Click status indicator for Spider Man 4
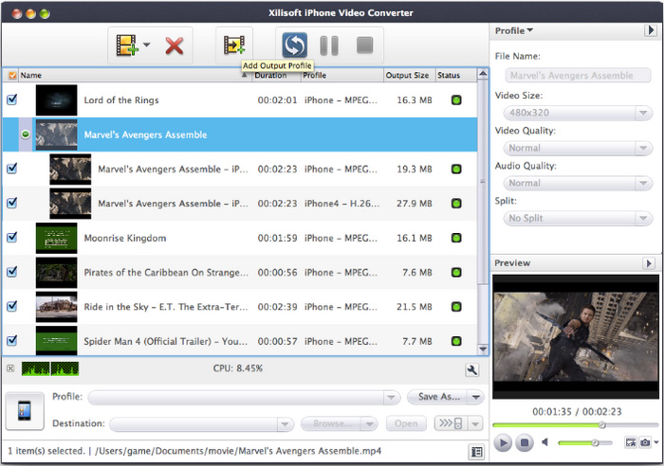Image resolution: width=664 pixels, height=466 pixels. pyautogui.click(x=456, y=341)
